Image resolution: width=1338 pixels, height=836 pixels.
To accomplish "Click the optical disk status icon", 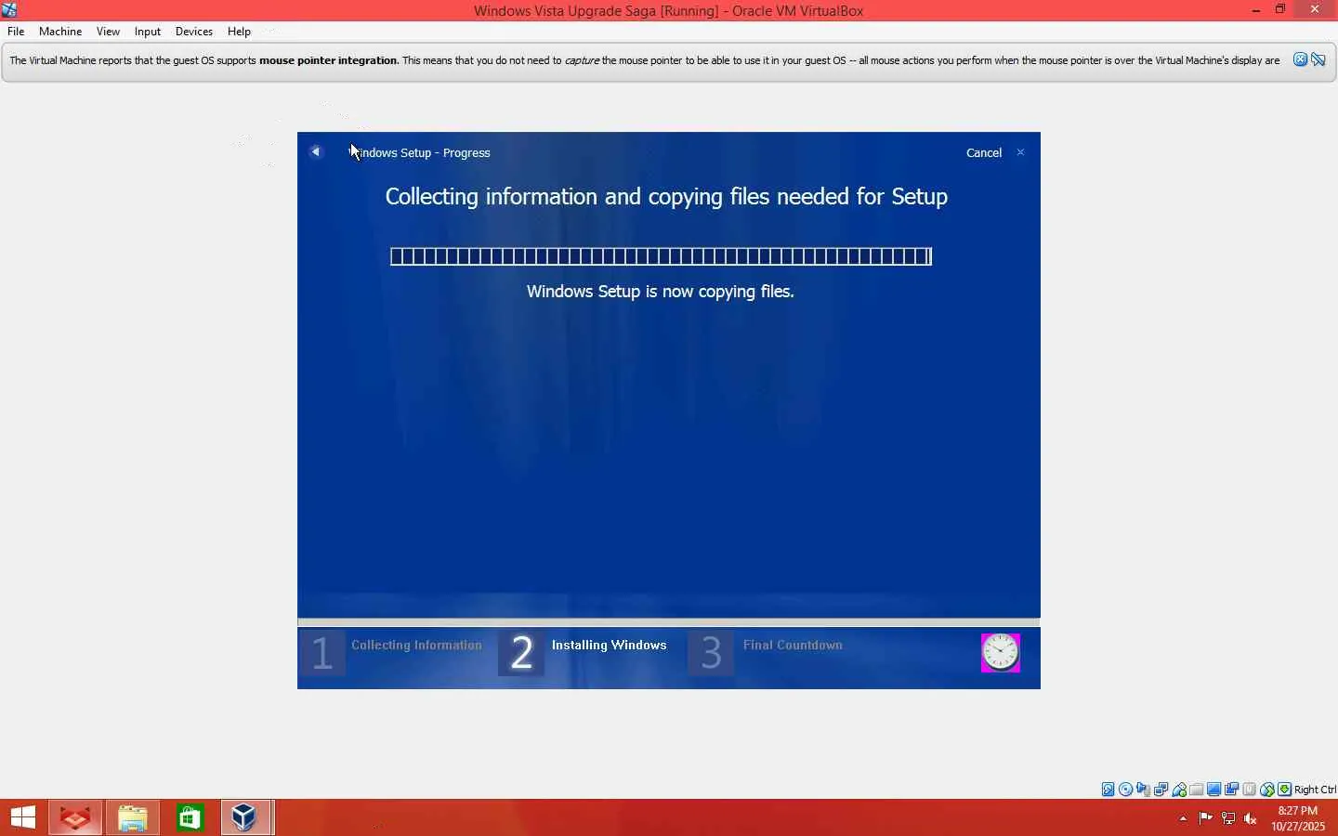I will pyautogui.click(x=1126, y=790).
